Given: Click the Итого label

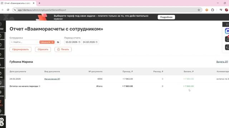Looking at the screenshot, I should [99, 86].
